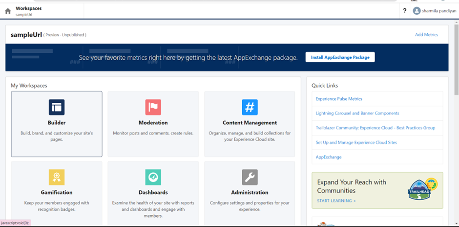Viewport: 459px width, 227px height.
Task: Click the favorite metrics banner message
Action: coord(188,57)
